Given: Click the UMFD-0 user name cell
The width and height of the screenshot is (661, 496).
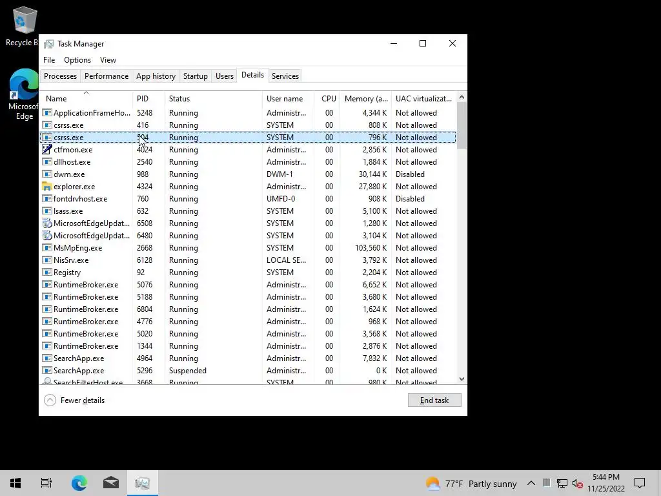Looking at the screenshot, I should point(281,199).
